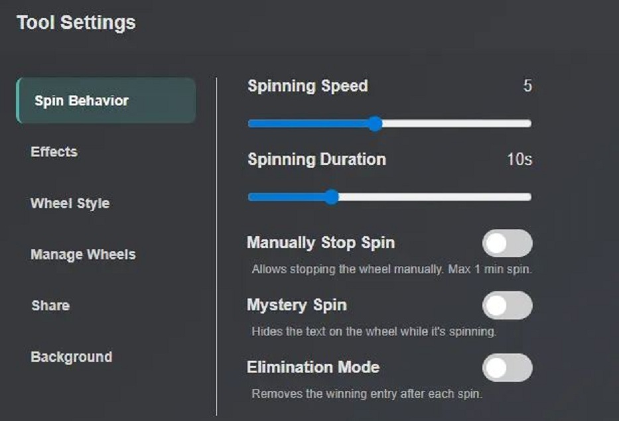The width and height of the screenshot is (619, 421).
Task: Click the unfilled white part of Spinning Duration track
Action: 438,197
